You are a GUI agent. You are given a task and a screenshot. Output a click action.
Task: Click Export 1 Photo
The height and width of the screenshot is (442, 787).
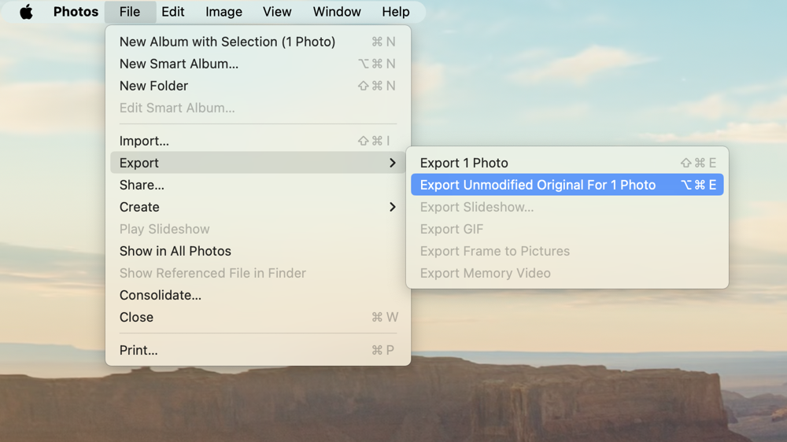pos(464,163)
